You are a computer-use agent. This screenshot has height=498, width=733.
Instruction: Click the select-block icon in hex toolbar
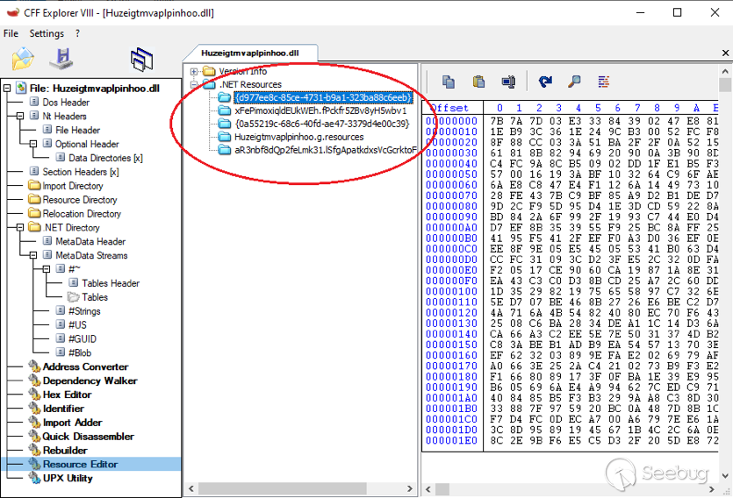click(x=508, y=82)
